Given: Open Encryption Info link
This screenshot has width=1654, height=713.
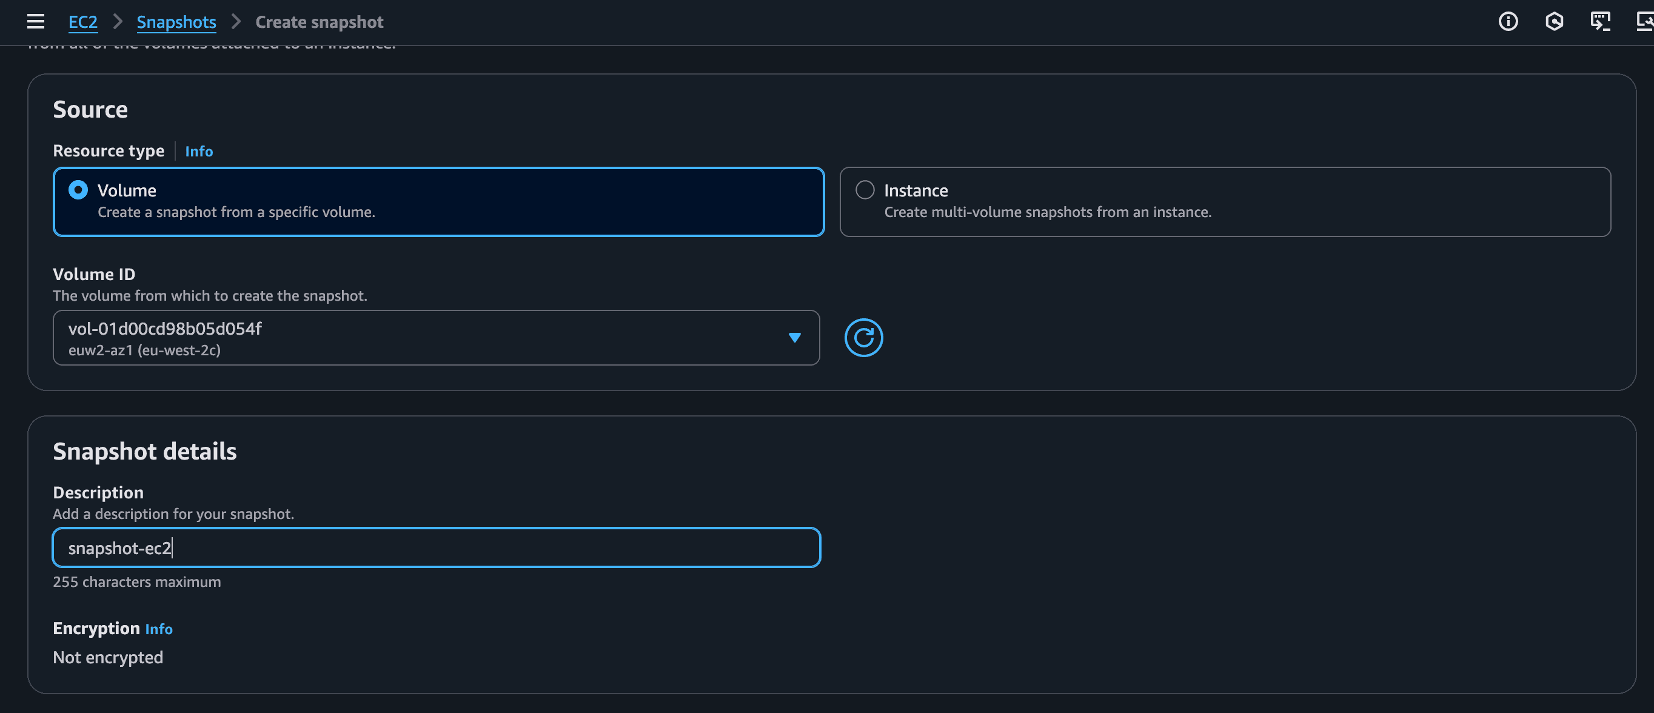Looking at the screenshot, I should click(x=159, y=629).
